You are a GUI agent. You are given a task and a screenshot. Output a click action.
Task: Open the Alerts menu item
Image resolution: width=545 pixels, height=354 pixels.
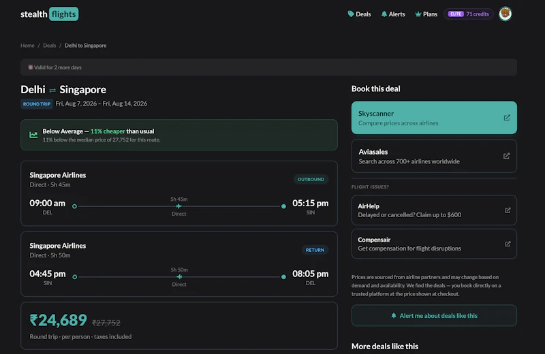coord(393,14)
